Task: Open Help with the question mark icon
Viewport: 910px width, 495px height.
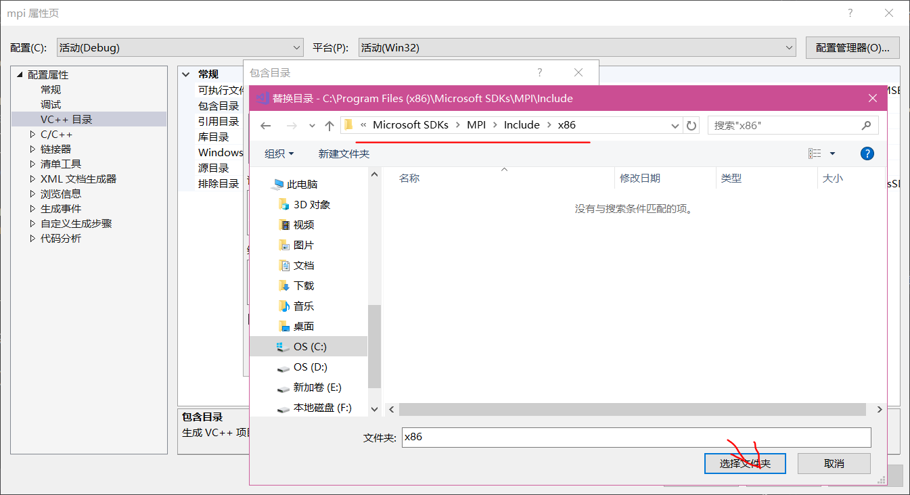Action: tap(867, 154)
